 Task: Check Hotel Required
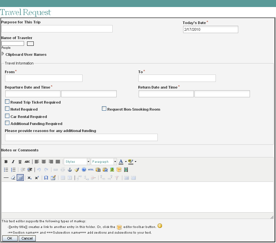pos(7,109)
